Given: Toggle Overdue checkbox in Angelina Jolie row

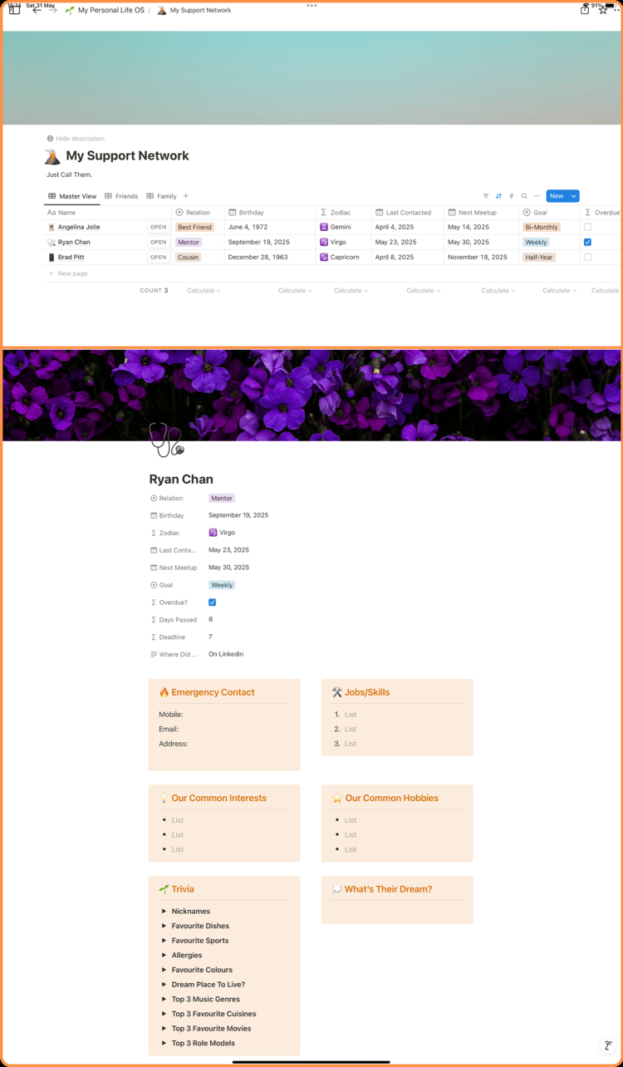Looking at the screenshot, I should 587,227.
